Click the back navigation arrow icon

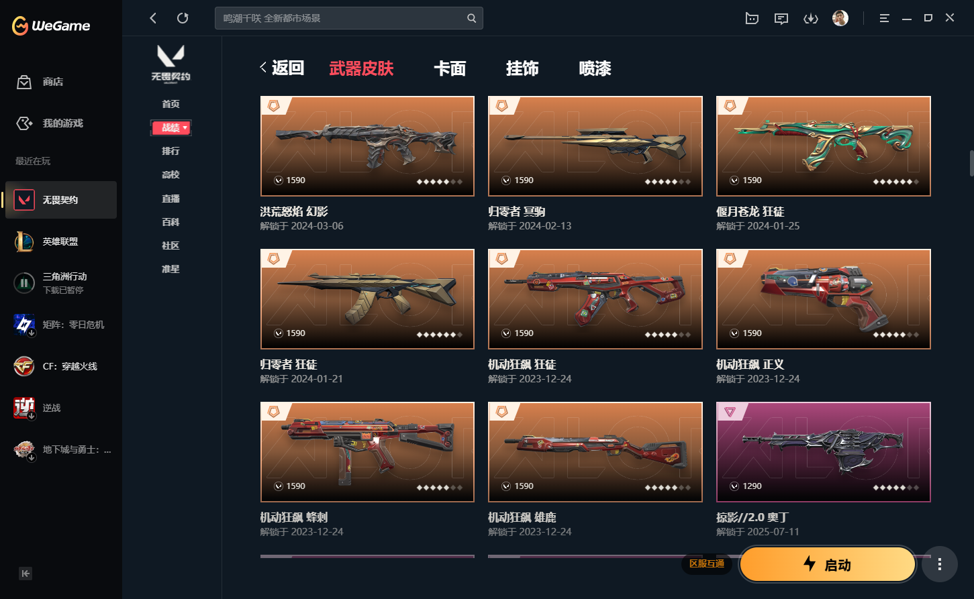[153, 18]
